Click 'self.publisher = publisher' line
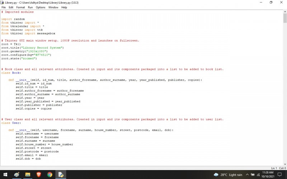 pos(39,105)
